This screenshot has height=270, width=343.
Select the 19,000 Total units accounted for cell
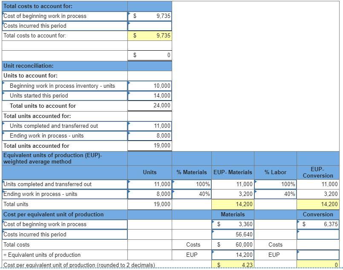[x=150, y=146]
